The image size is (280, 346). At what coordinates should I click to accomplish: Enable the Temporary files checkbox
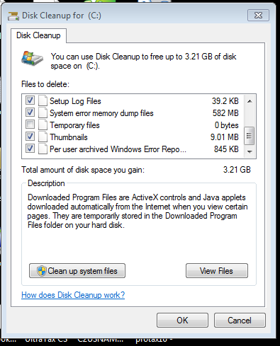[x=30, y=124]
